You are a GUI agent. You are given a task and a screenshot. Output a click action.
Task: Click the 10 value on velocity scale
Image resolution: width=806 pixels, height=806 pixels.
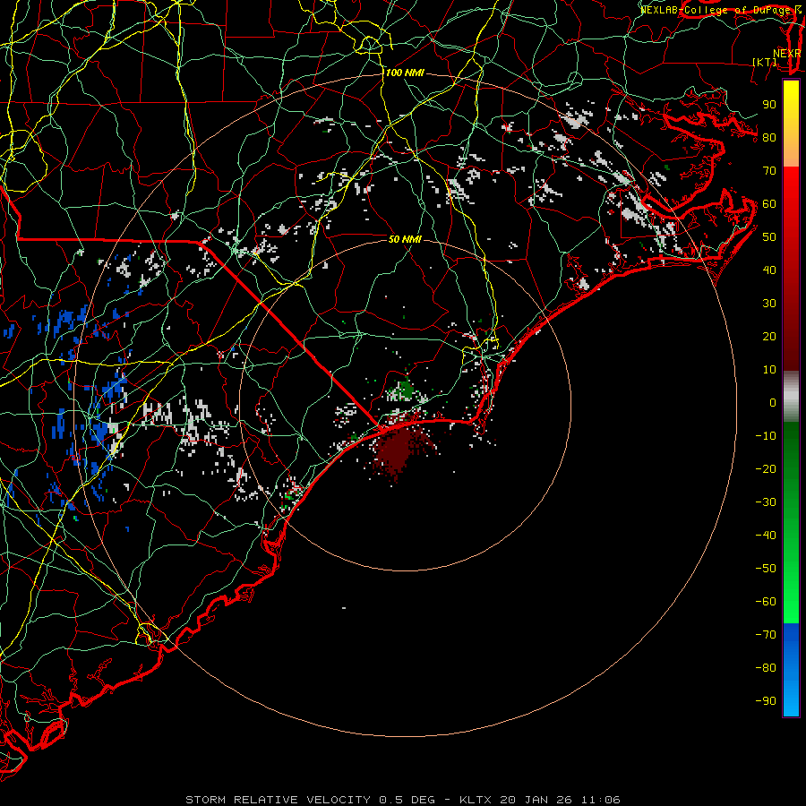click(769, 370)
